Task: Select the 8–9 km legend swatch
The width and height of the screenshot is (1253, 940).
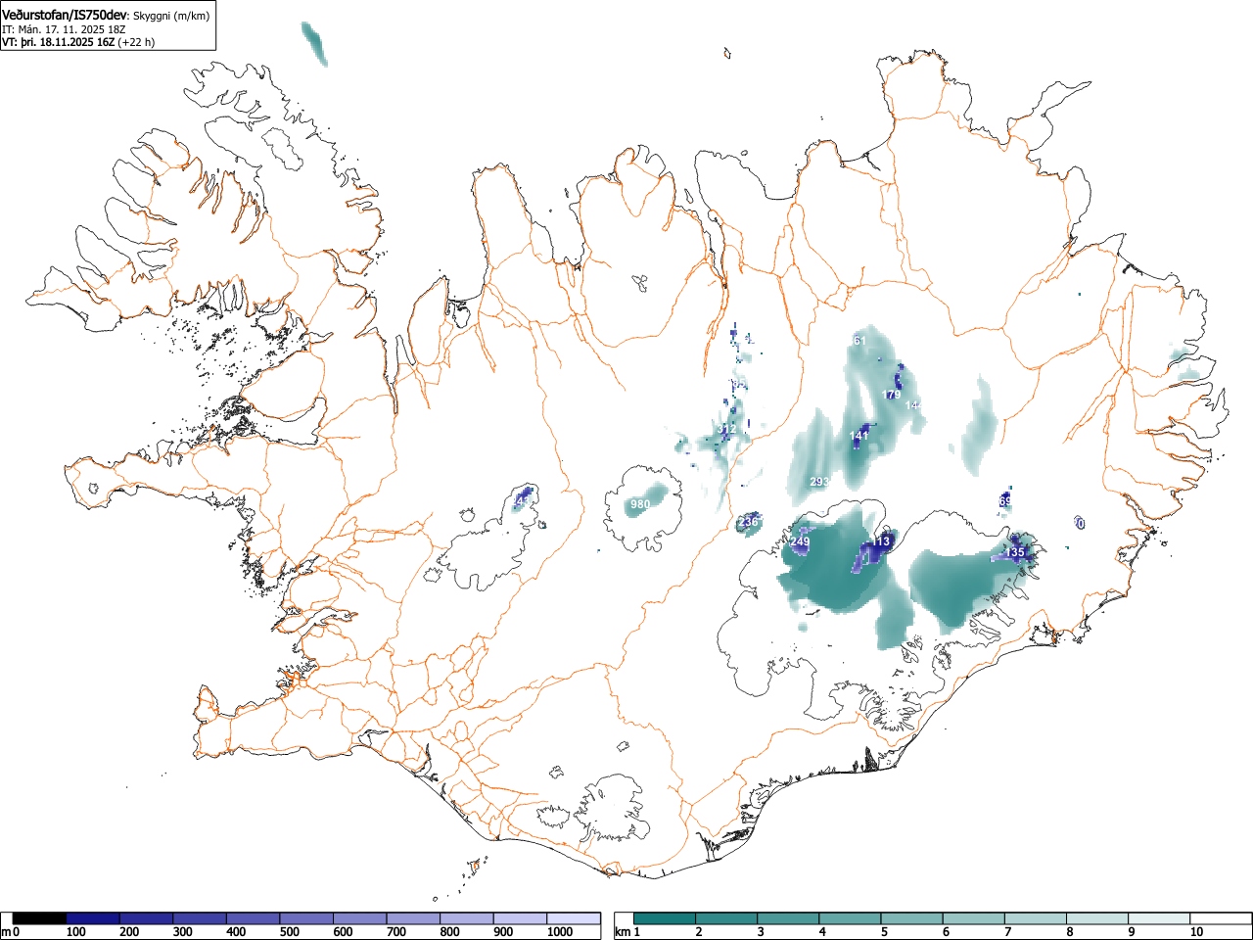Action: [1097, 918]
